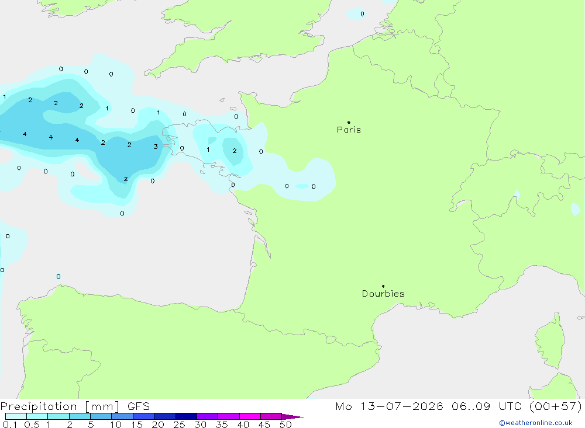This screenshot has height=428, width=585.
Task: Click legend value label 10
Action: [116, 424]
